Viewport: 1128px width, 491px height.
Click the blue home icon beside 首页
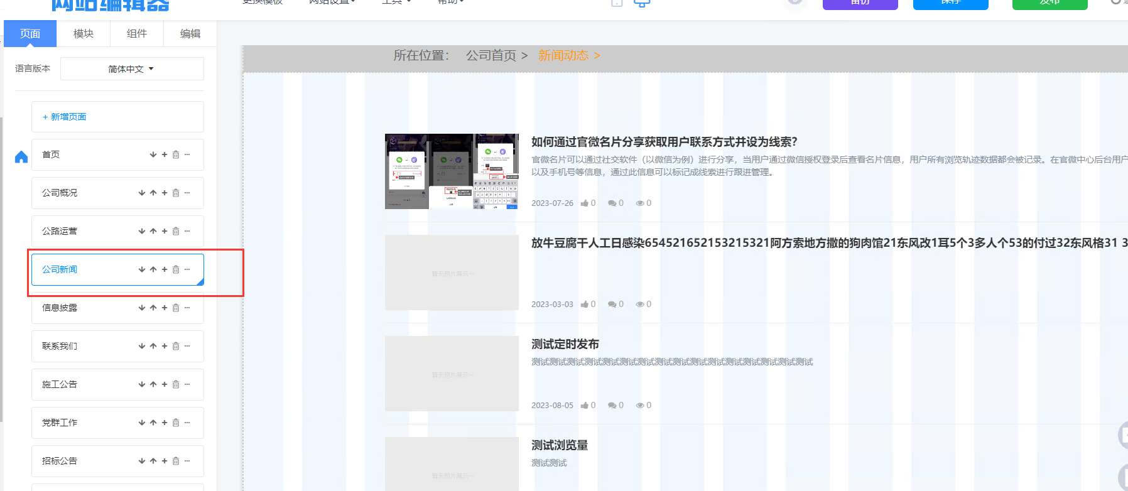21,156
